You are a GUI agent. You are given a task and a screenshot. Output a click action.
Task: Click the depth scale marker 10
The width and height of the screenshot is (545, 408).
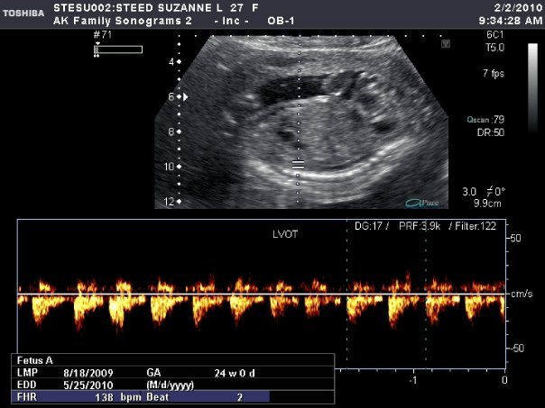click(x=170, y=167)
